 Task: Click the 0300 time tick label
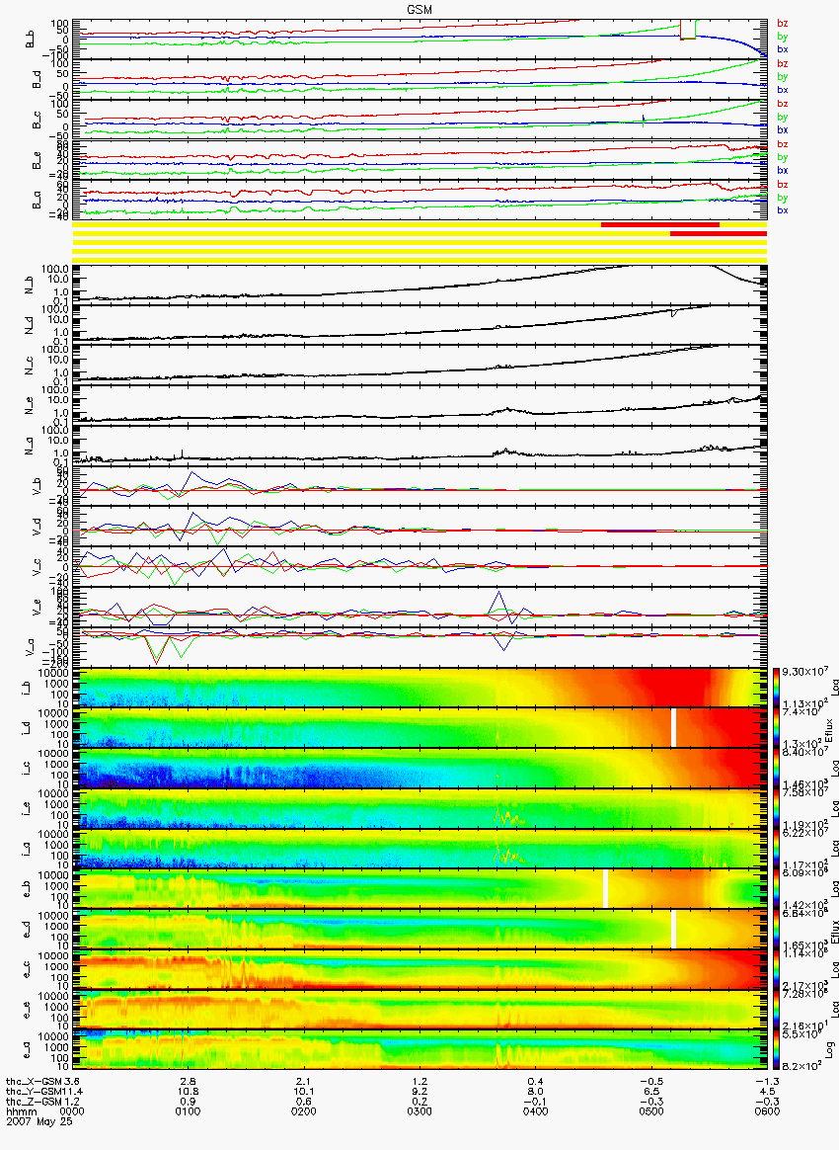click(x=419, y=1111)
